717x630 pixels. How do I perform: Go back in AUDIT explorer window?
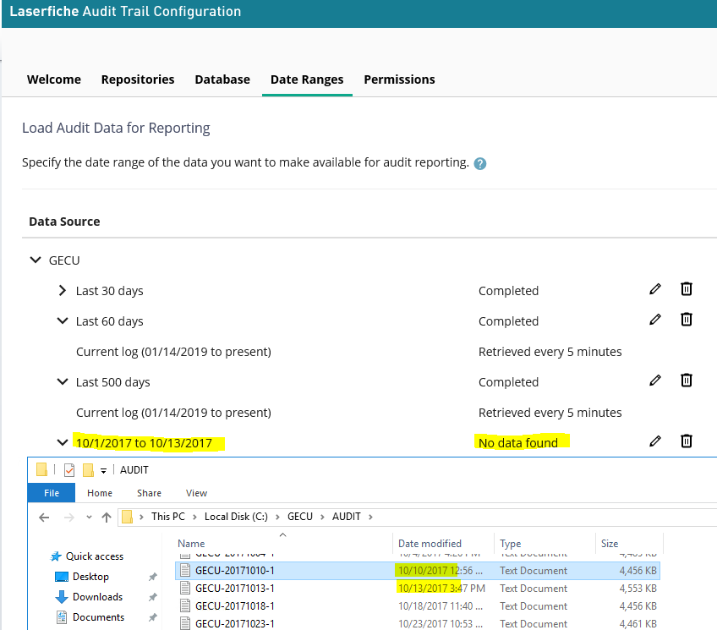click(44, 518)
